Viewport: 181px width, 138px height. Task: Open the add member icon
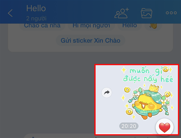point(122,13)
